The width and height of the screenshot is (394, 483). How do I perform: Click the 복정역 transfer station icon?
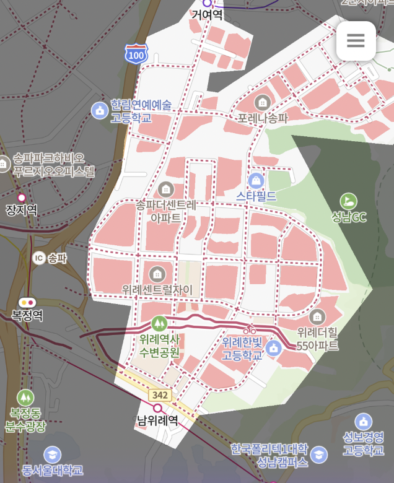pyautogui.click(x=27, y=302)
